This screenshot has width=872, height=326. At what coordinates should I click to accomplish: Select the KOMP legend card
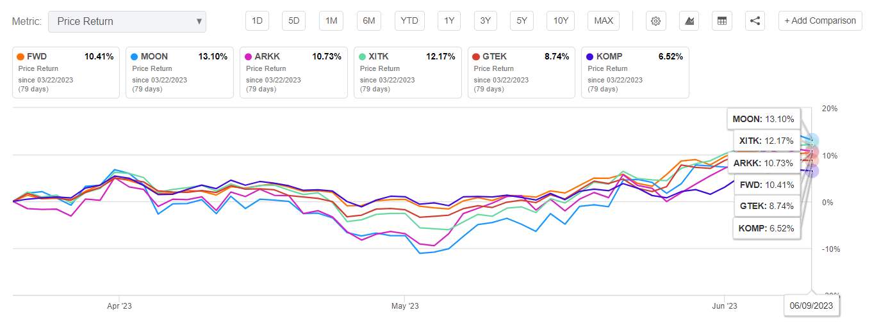pos(636,72)
